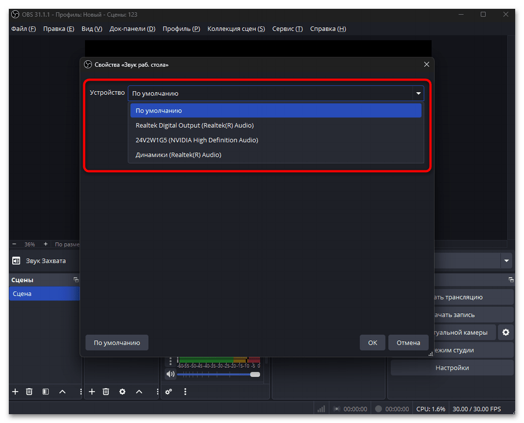Click the recording timer 00:00:00 with dot

392,409
